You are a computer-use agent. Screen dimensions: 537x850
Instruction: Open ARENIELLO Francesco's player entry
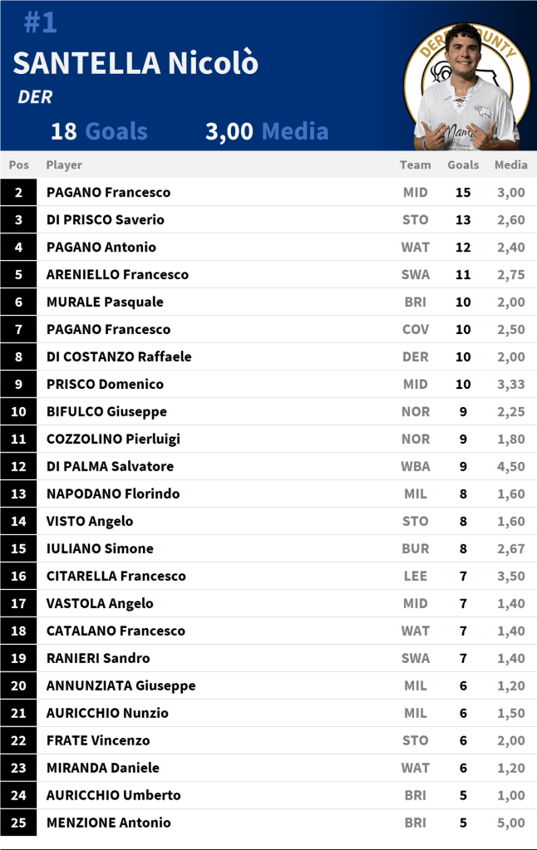coord(117,274)
